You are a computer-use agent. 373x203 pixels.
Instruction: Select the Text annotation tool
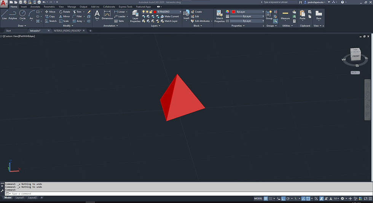point(97,15)
